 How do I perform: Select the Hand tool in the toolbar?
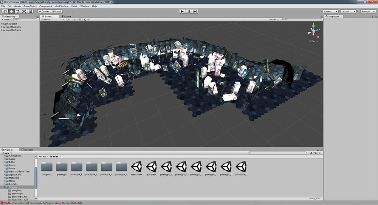pyautogui.click(x=5, y=11)
